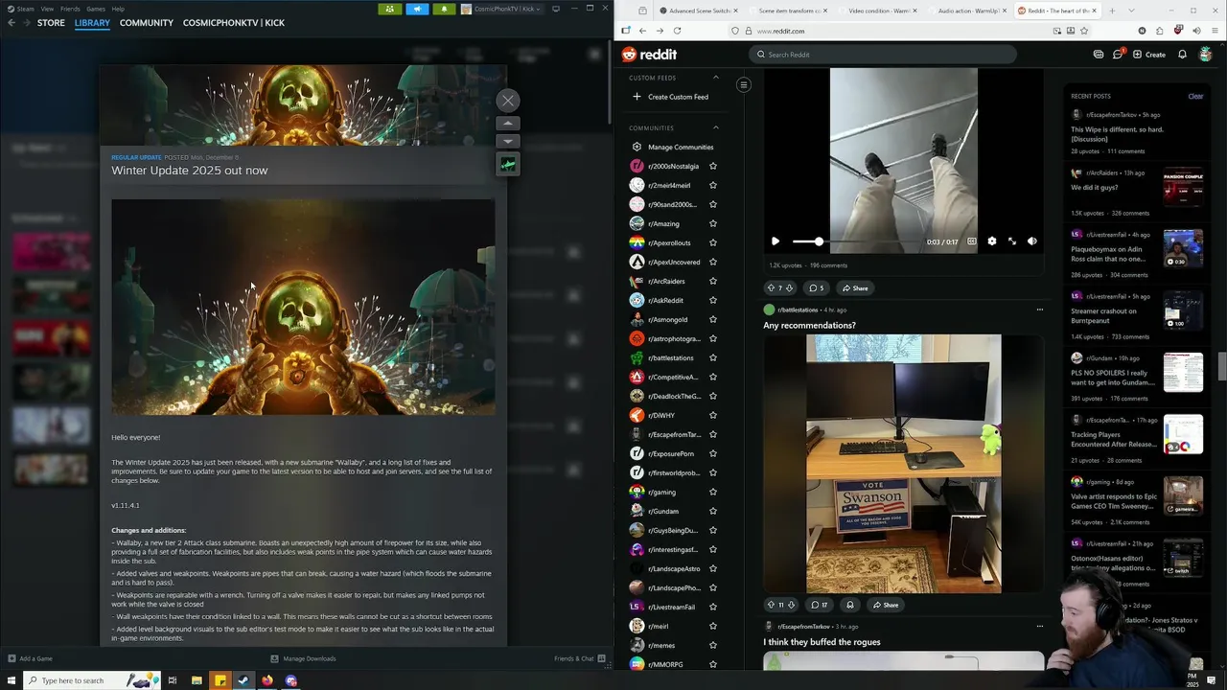The image size is (1227, 690).
Task: Open Reddit notifications bell
Action: pyautogui.click(x=1182, y=55)
